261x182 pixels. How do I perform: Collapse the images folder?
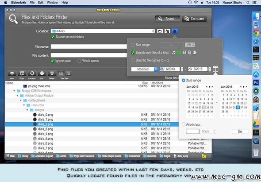coord(27,110)
